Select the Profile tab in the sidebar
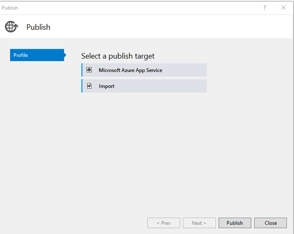Viewport: 294px width, 234px height. point(37,55)
